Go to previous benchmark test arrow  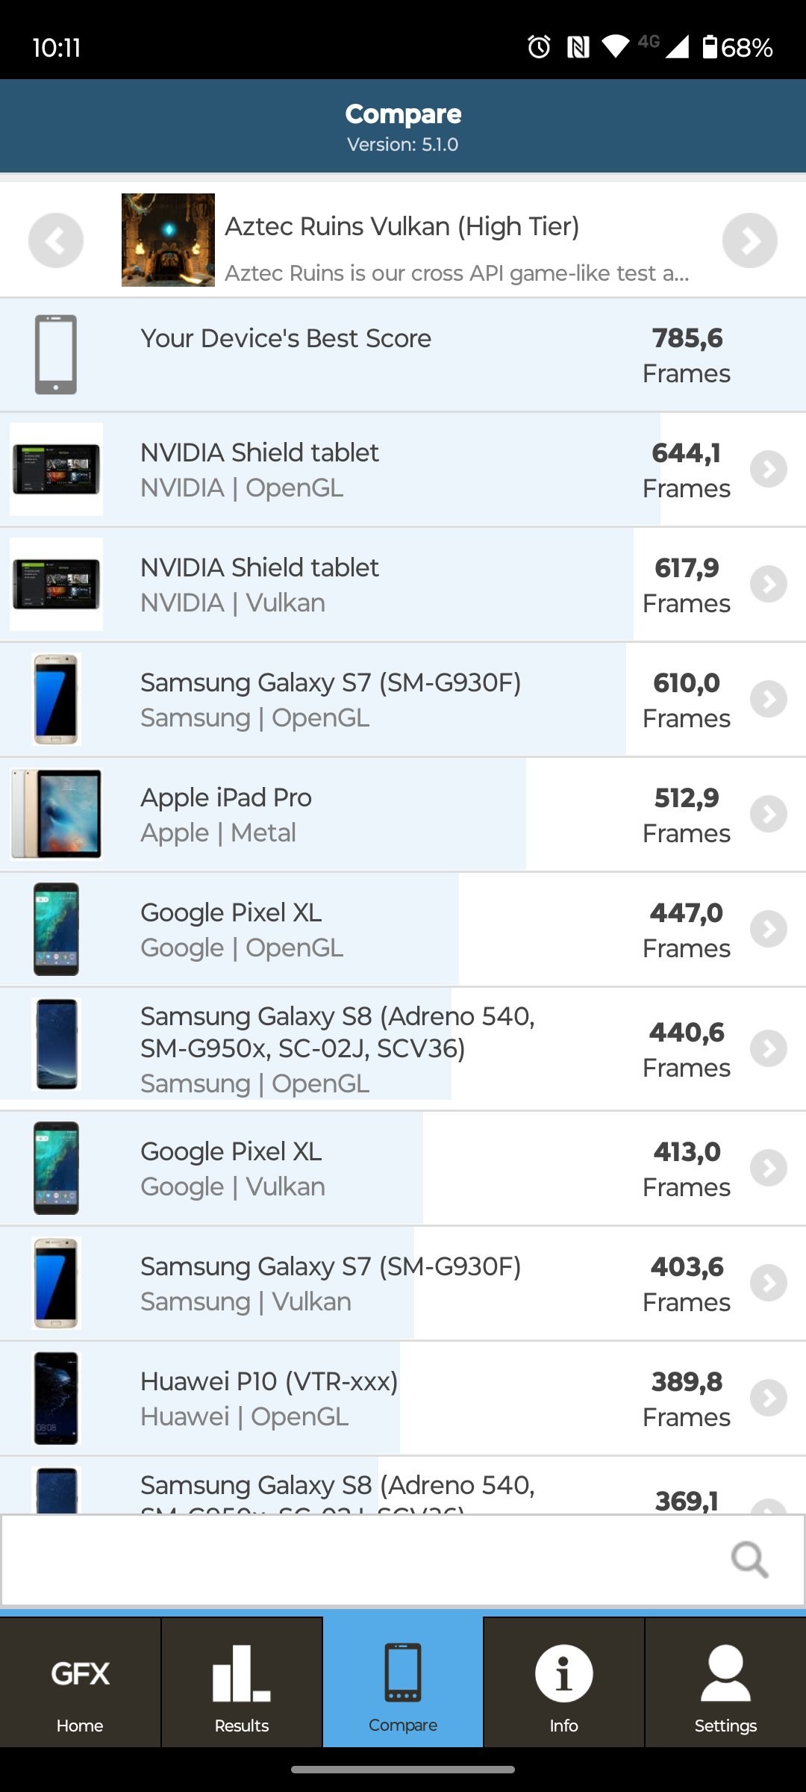56,240
